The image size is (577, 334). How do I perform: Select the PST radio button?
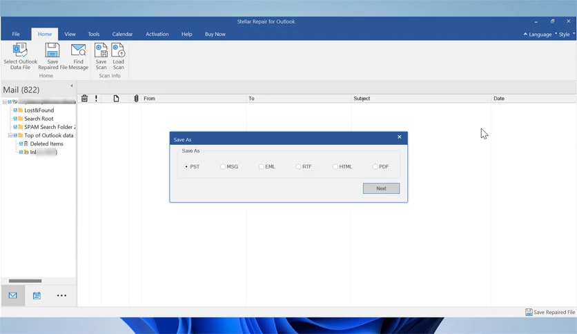[x=186, y=166]
